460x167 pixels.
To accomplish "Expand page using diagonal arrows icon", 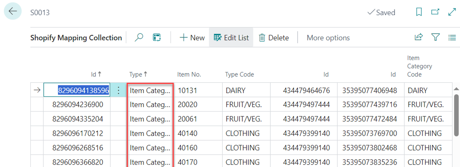I will (x=452, y=12).
